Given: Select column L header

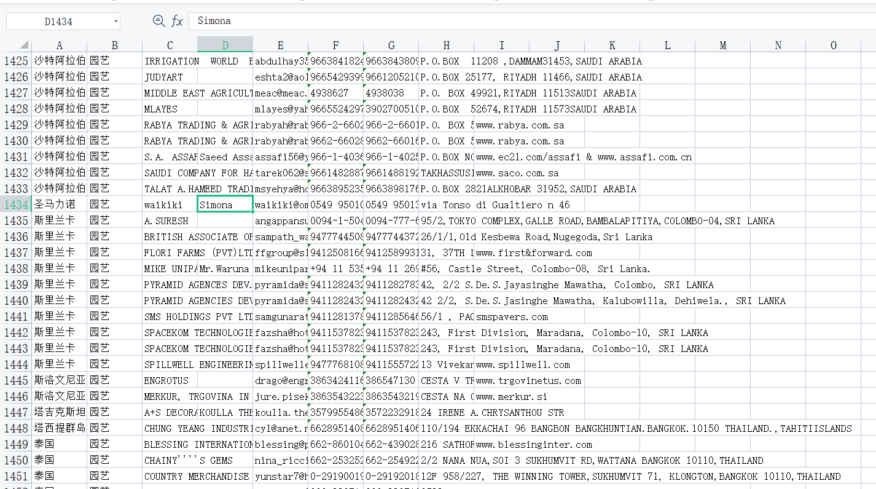Looking at the screenshot, I should click(x=668, y=45).
